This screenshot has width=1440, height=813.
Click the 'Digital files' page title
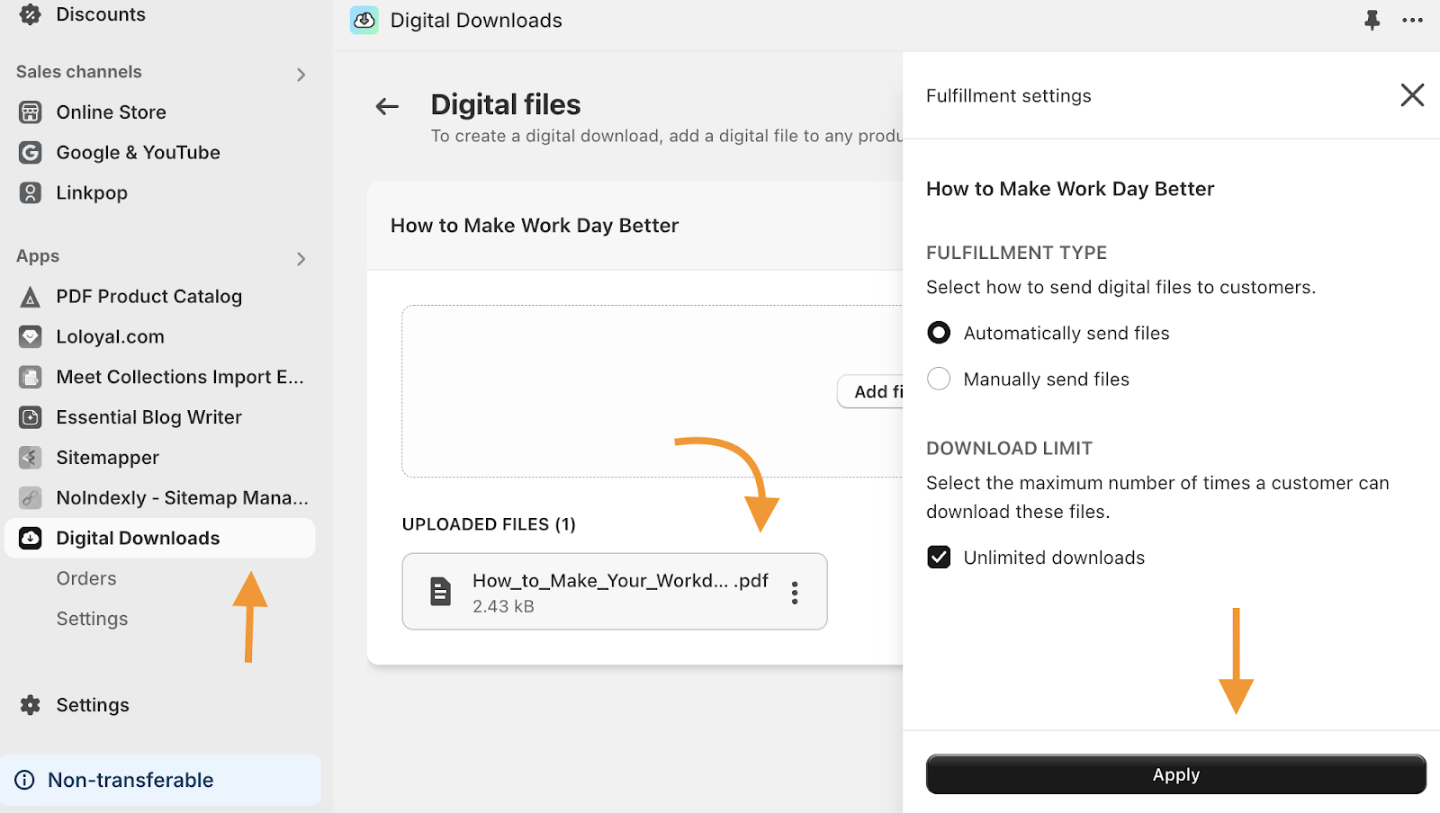tap(506, 104)
